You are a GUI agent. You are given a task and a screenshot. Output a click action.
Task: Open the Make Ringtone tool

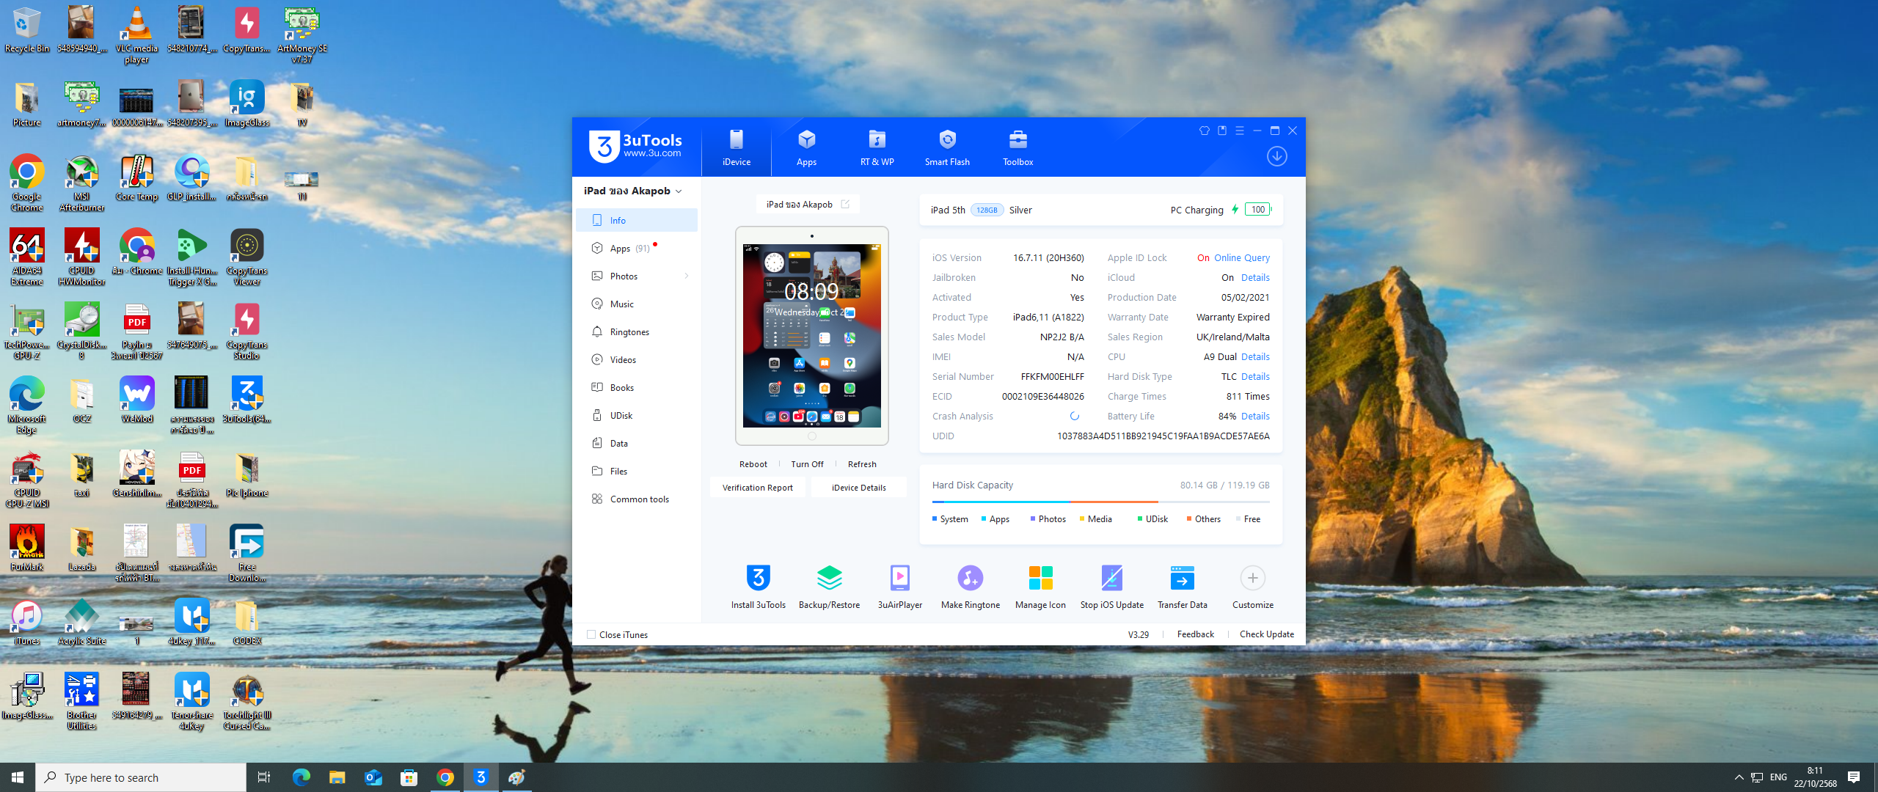tap(970, 579)
